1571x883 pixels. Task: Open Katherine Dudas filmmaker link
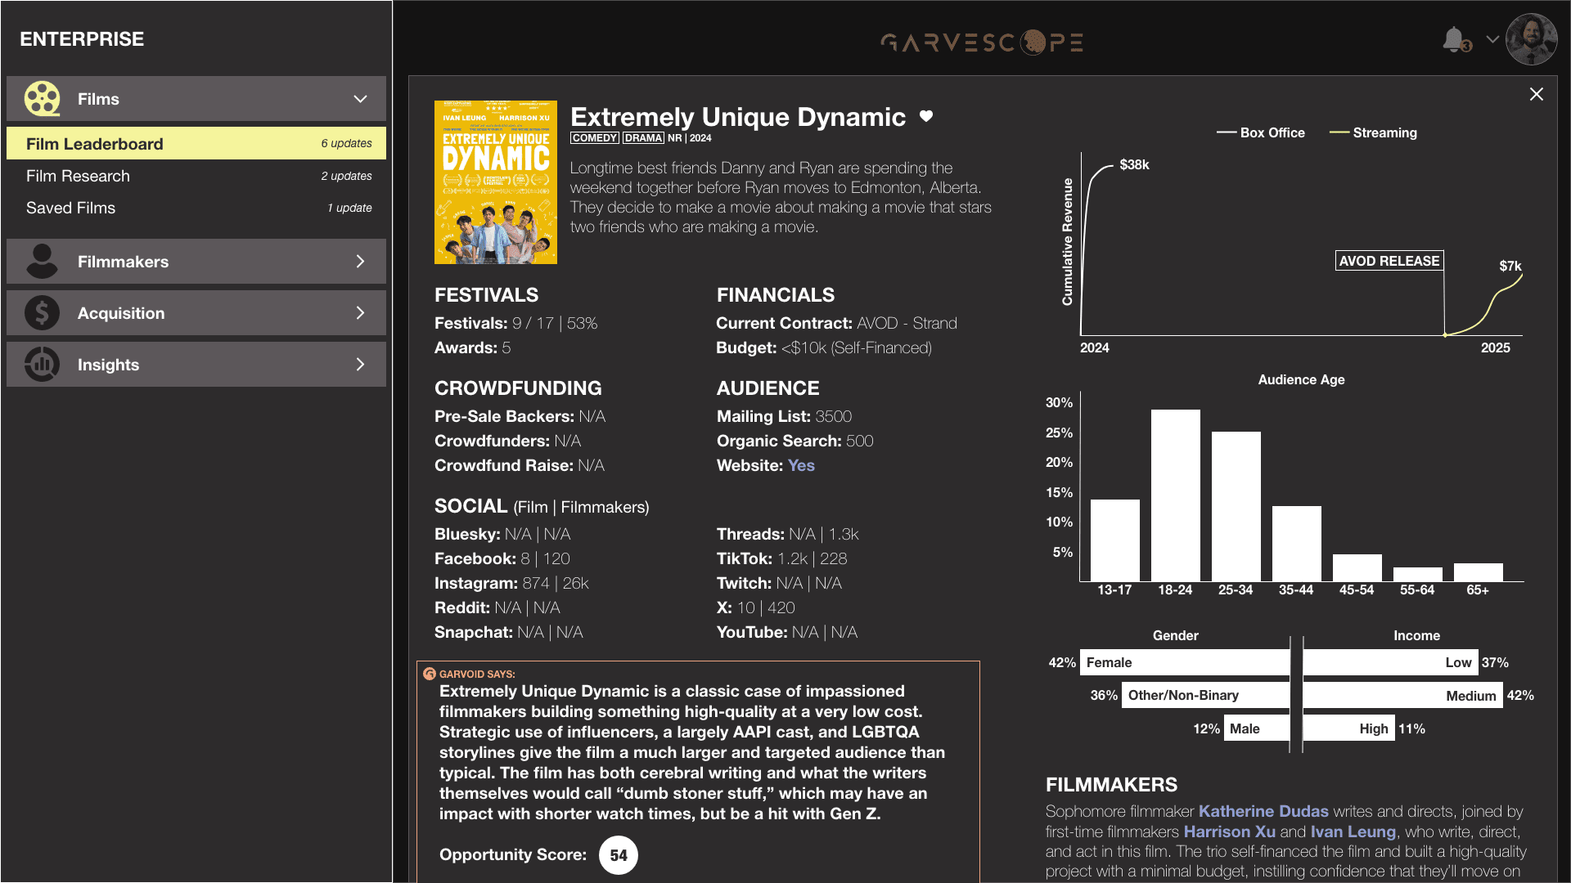click(1263, 811)
